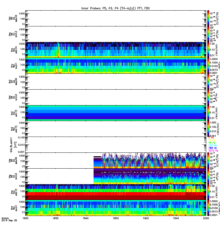
Task: Click the 1940 time axis label
Action: (x=176, y=218)
